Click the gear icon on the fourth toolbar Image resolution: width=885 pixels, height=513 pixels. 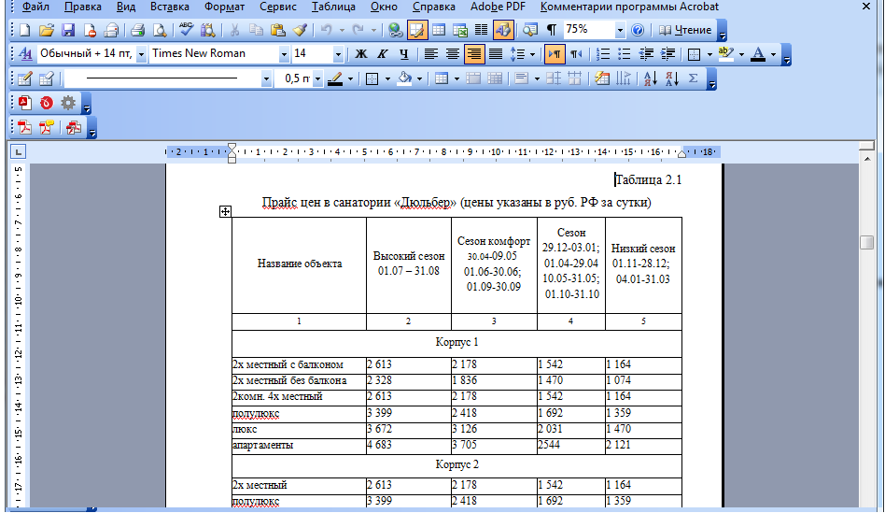68,103
